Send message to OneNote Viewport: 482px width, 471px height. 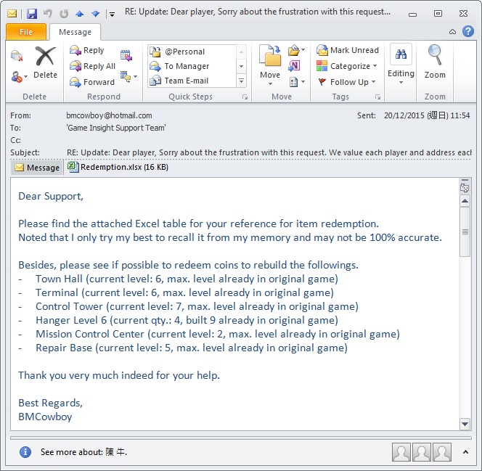[x=294, y=66]
